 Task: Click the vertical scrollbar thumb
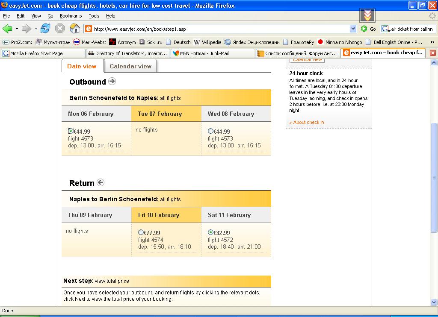pyautogui.click(x=434, y=177)
